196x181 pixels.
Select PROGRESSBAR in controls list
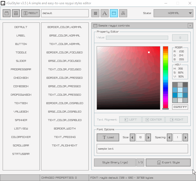[x=21, y=69]
